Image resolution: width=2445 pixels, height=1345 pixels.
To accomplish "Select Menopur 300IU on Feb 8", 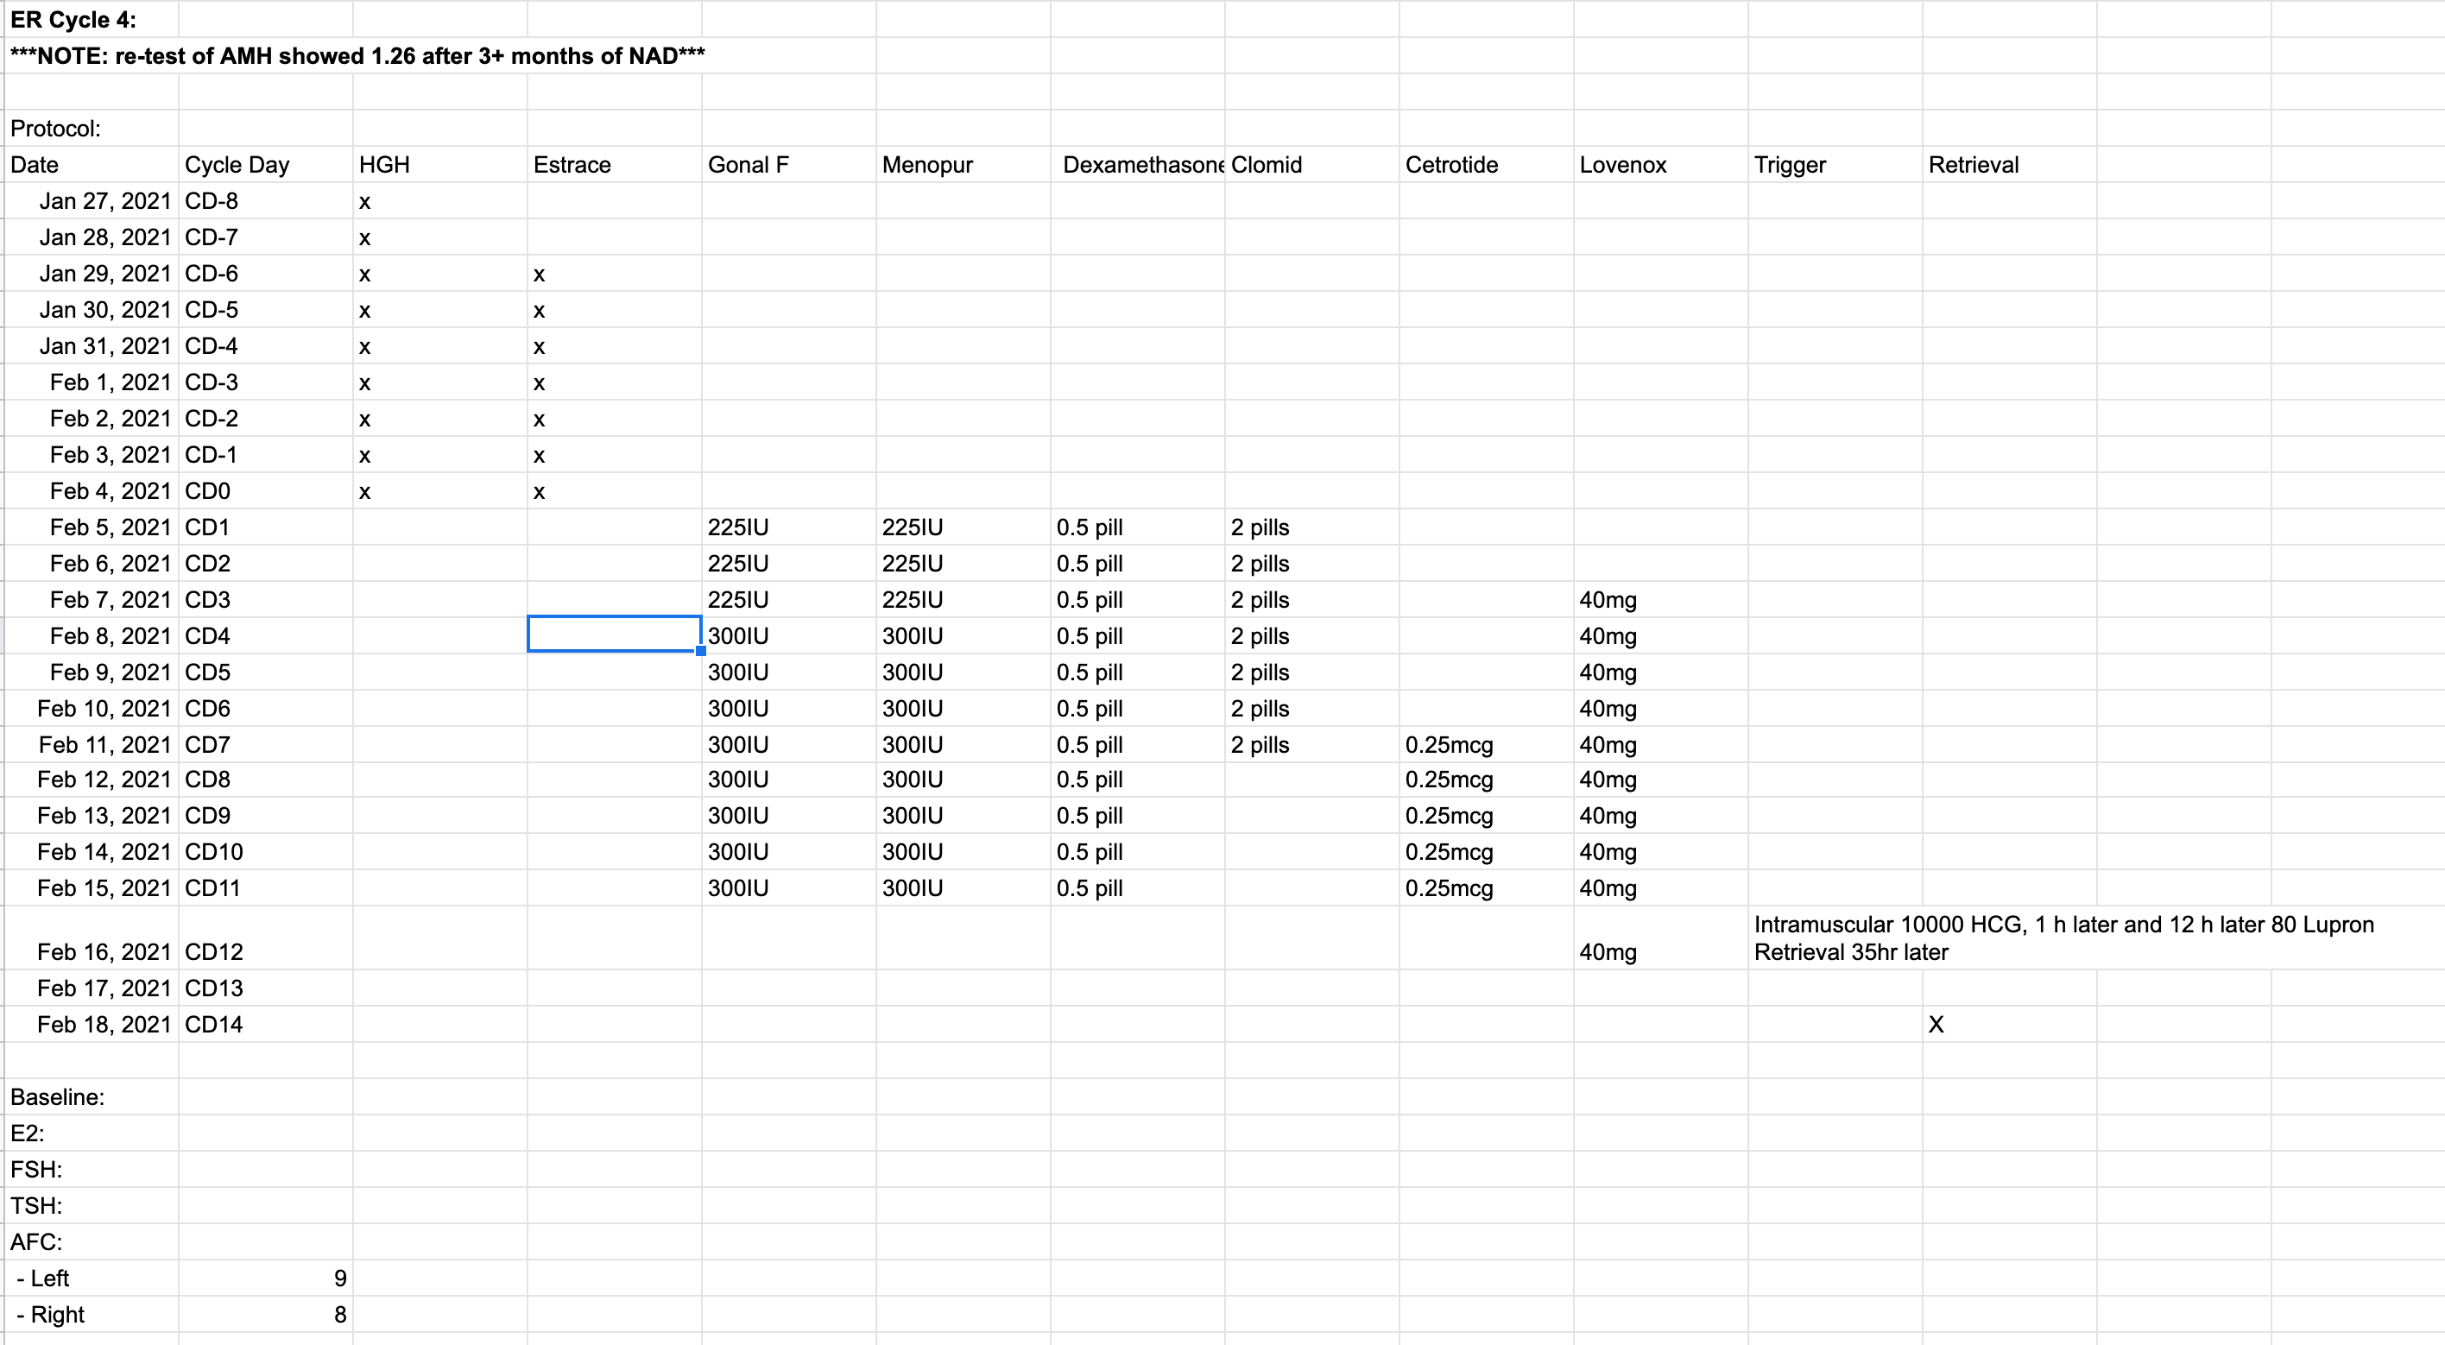I will click(913, 636).
